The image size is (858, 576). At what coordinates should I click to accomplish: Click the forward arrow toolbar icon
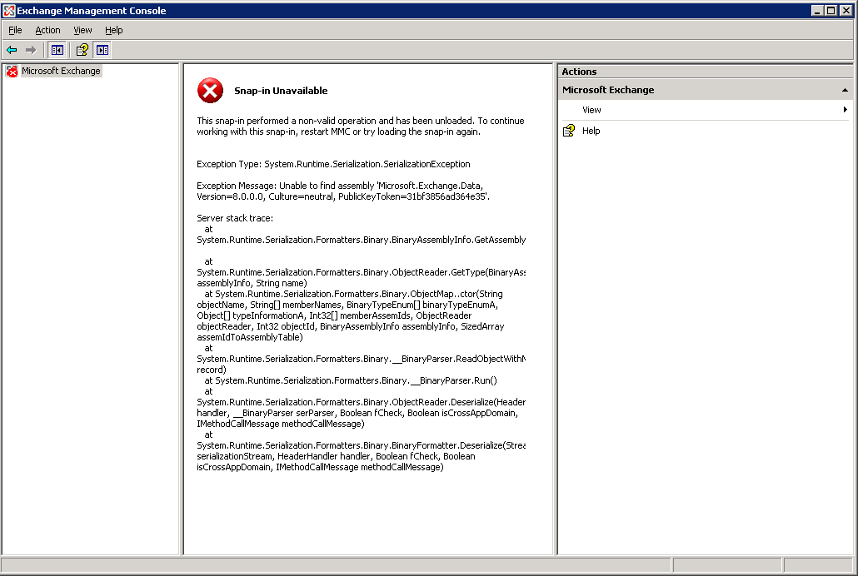click(x=31, y=50)
